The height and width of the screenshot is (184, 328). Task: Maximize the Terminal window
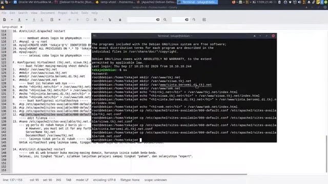pyautogui.click(x=266, y=36)
